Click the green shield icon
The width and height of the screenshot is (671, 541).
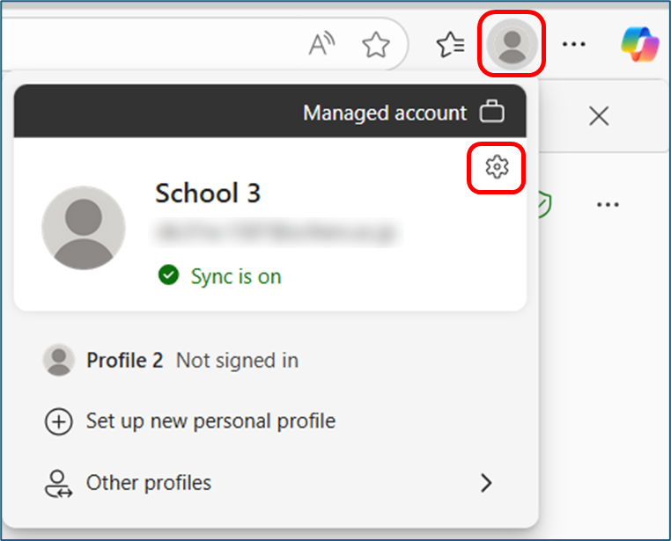tap(545, 204)
